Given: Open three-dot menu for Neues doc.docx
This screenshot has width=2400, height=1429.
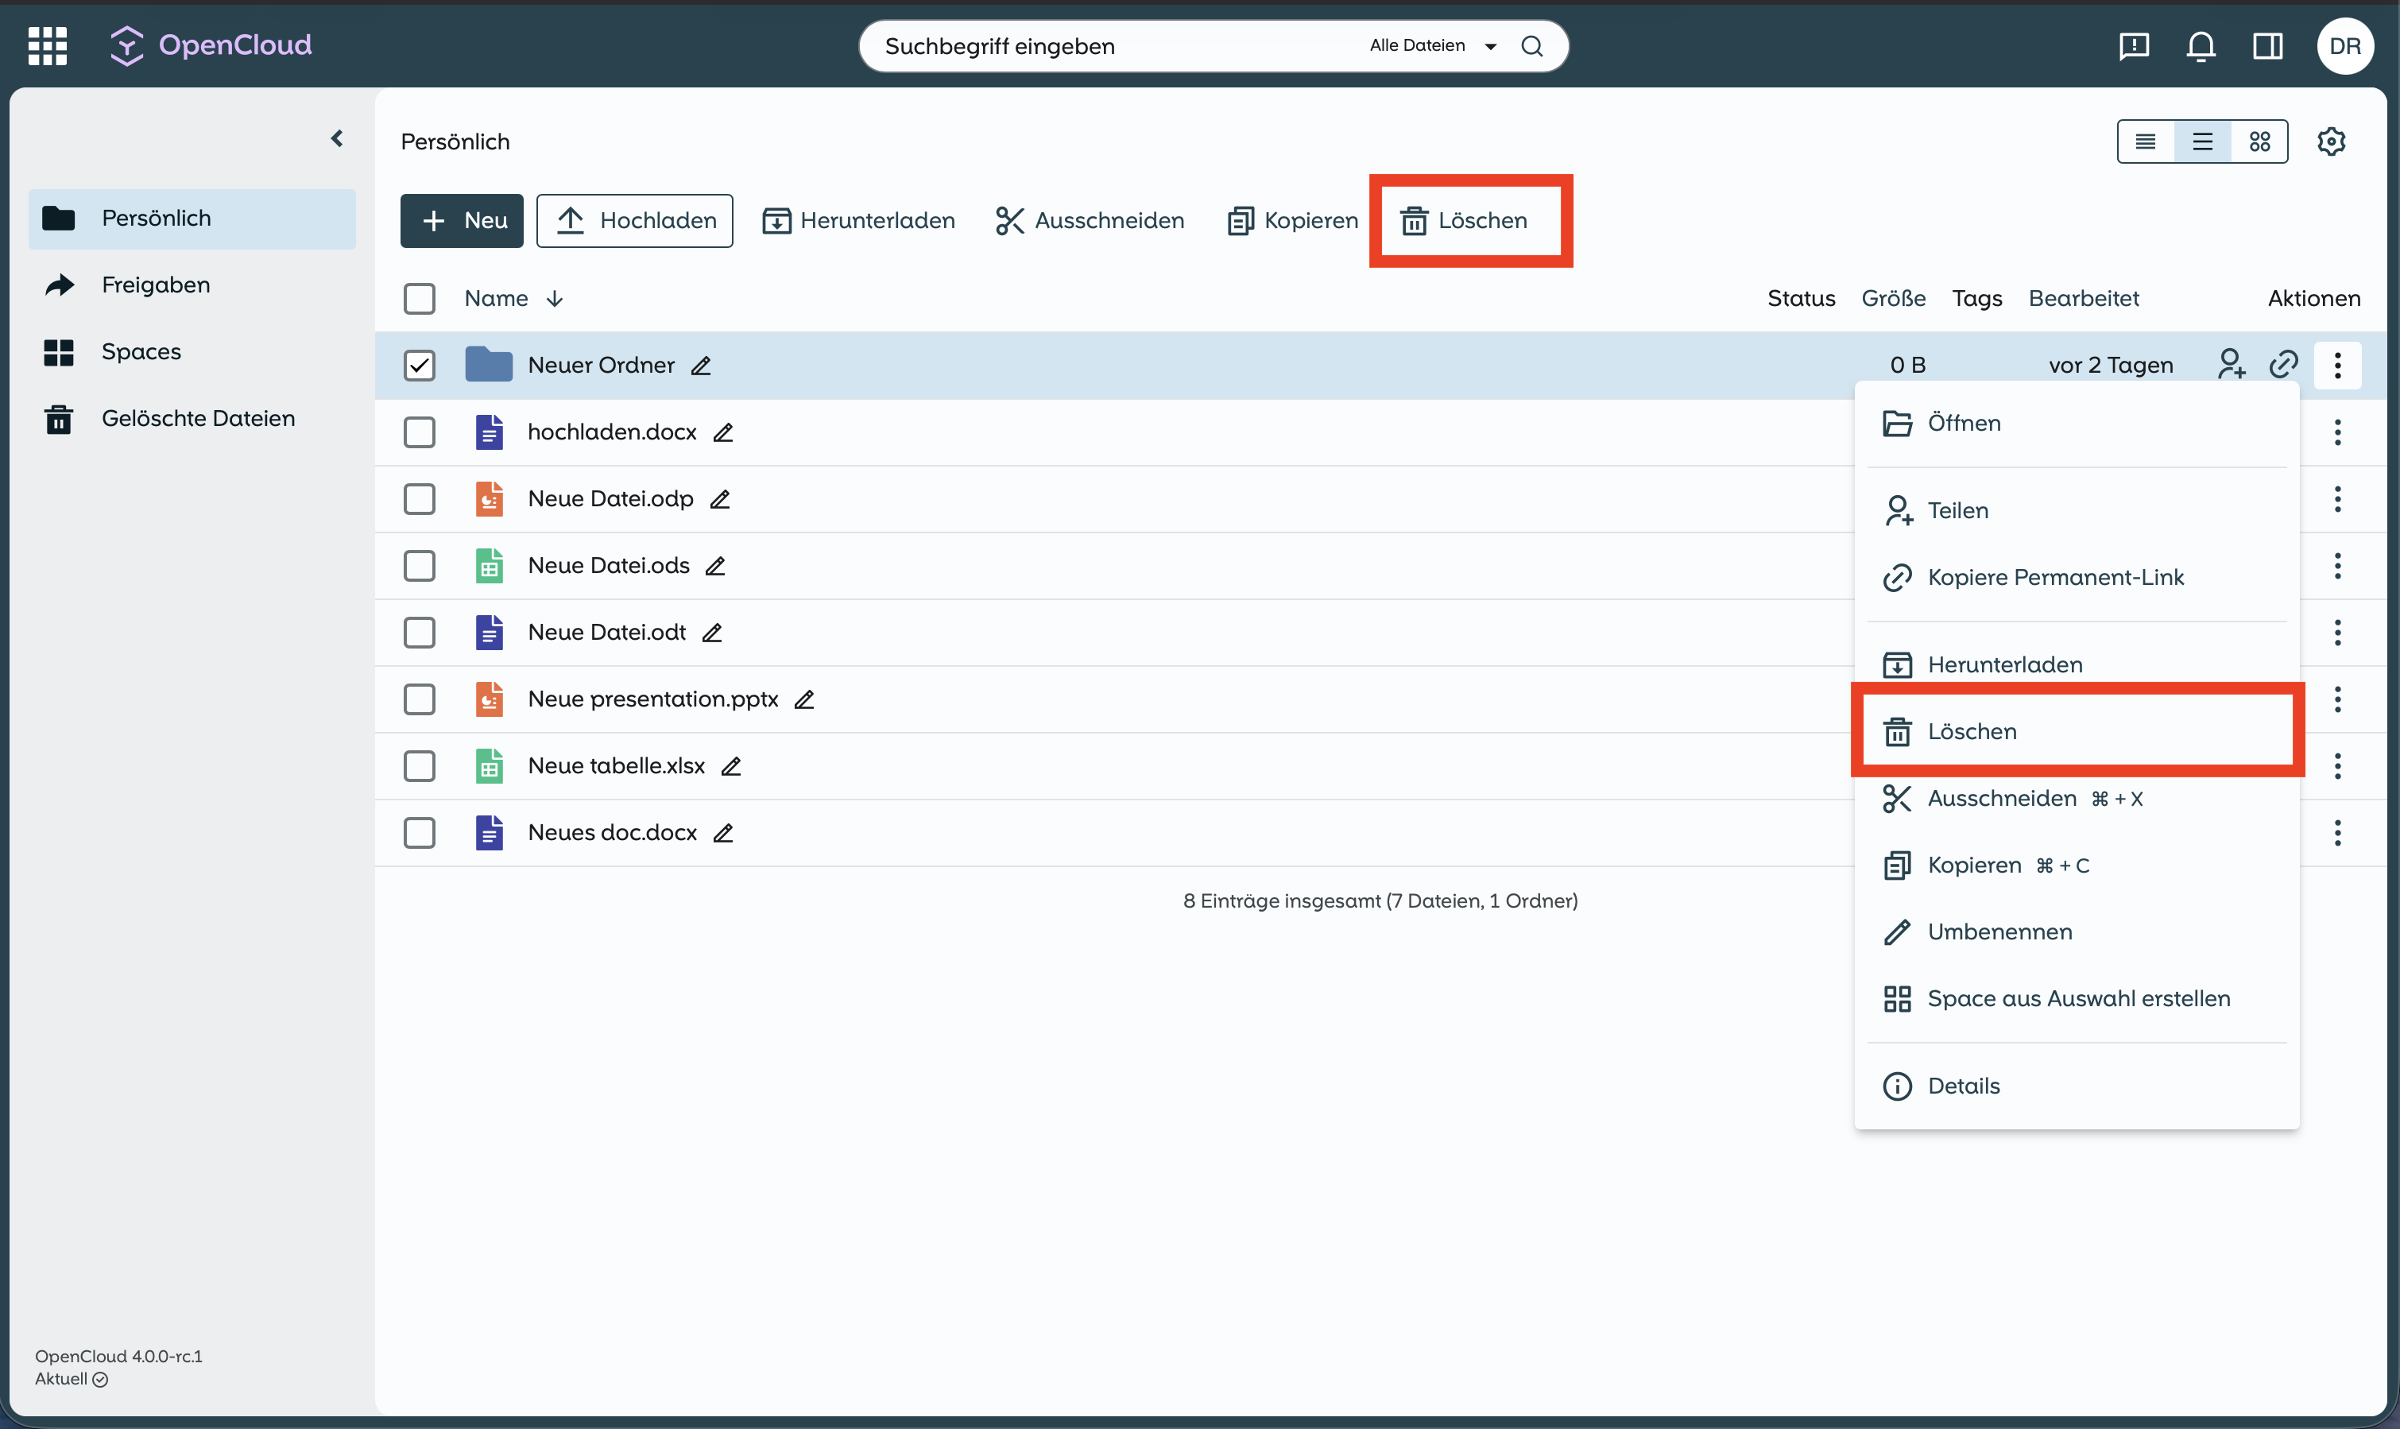Looking at the screenshot, I should pos(2336,833).
